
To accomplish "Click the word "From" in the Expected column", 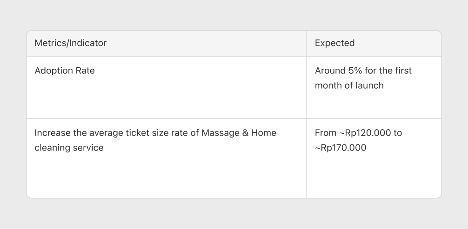I will 325,133.
